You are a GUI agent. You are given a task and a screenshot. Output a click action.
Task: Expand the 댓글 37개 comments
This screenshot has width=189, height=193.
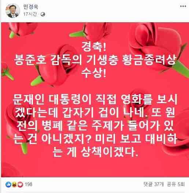(153, 184)
